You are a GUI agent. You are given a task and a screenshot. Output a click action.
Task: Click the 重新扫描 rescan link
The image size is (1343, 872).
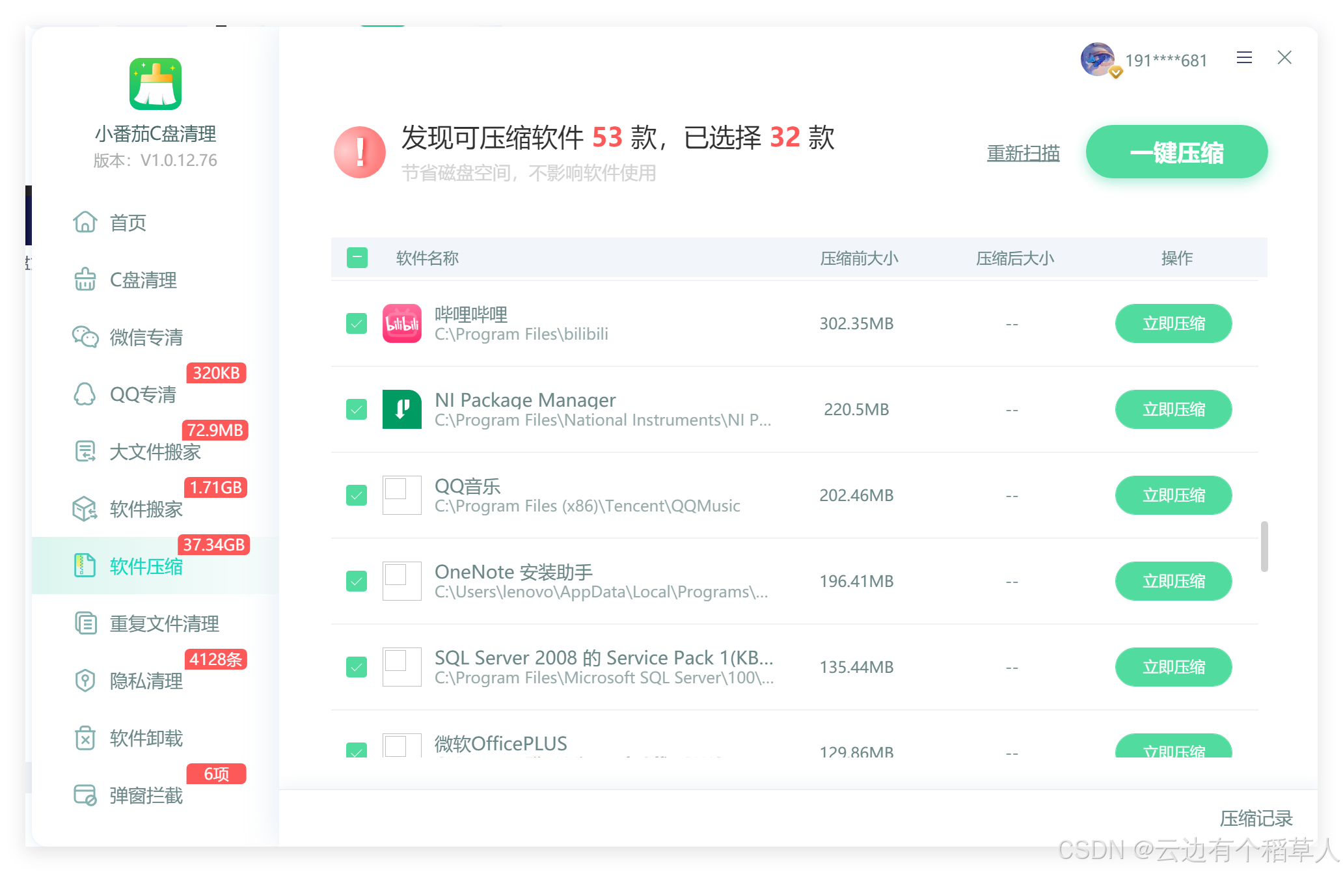coord(1023,153)
